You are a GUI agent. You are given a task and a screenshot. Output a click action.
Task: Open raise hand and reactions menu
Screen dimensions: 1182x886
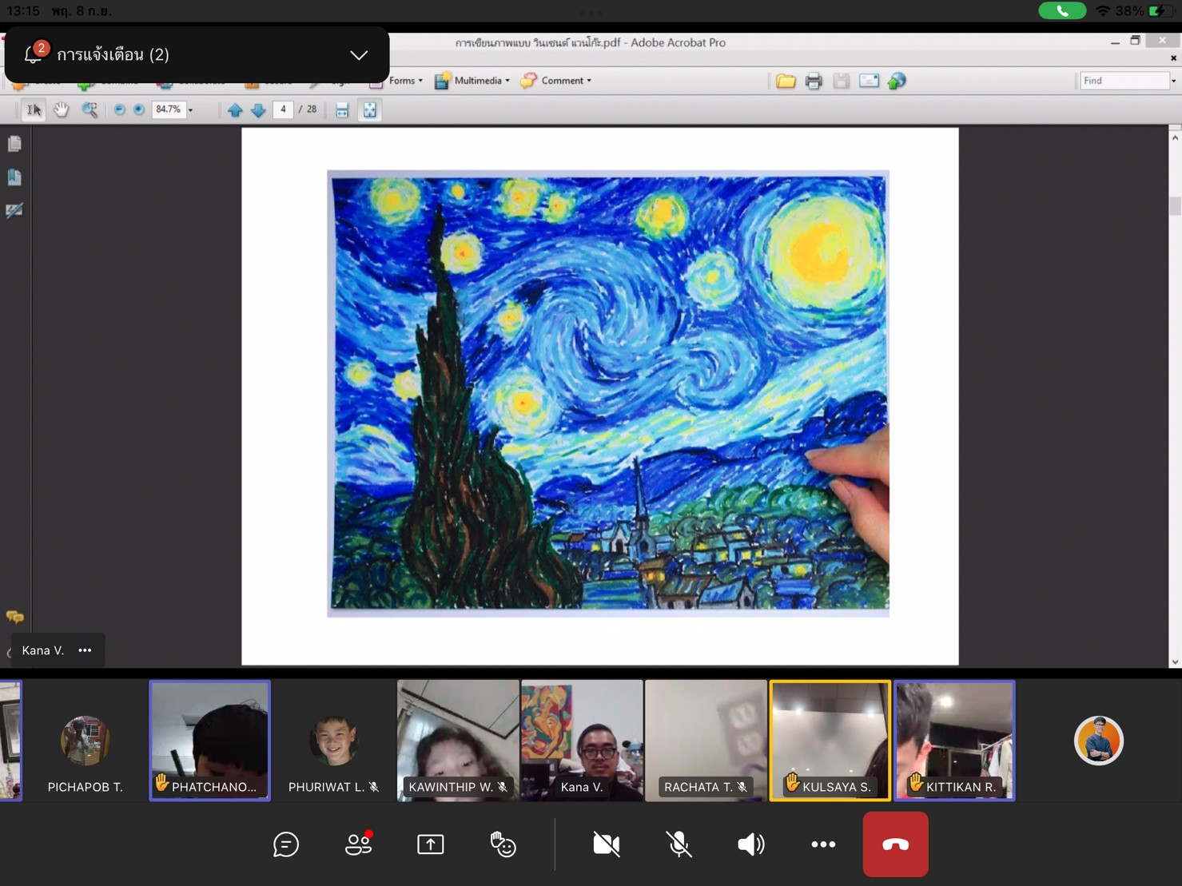click(503, 844)
